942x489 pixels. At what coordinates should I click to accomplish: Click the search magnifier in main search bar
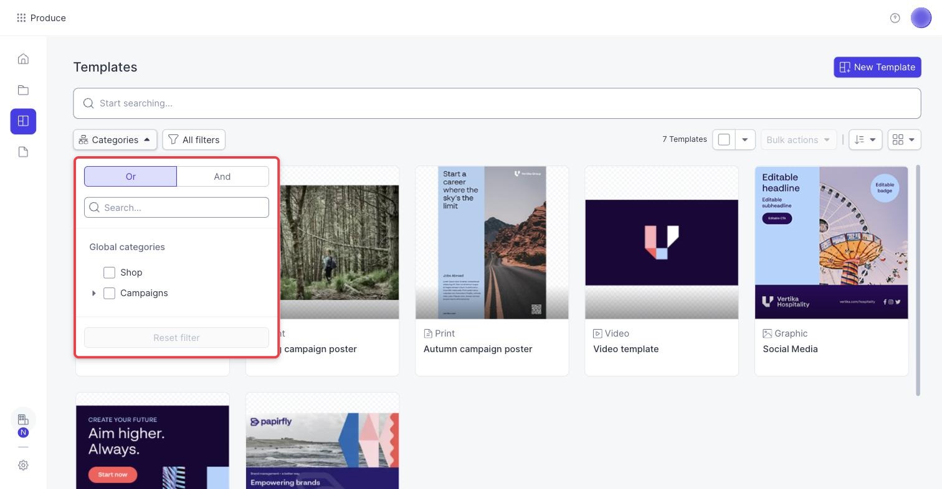(x=88, y=103)
